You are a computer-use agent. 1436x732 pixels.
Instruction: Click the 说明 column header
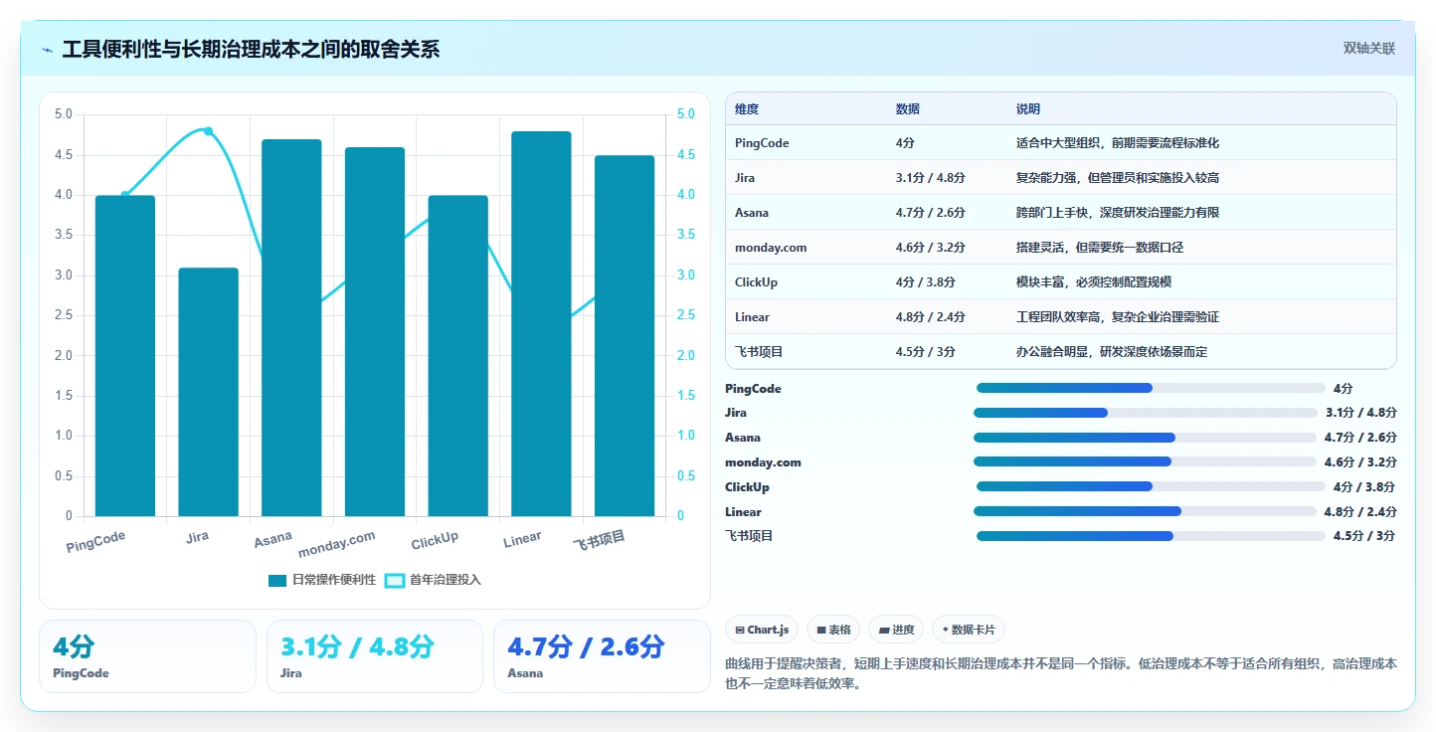click(1028, 109)
